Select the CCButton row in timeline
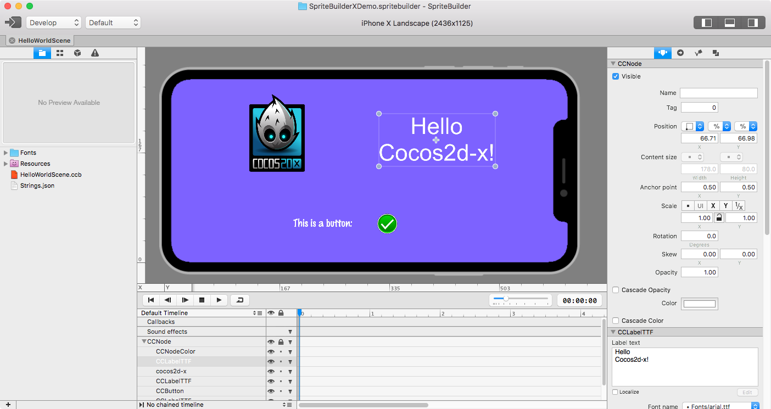 [x=170, y=391]
